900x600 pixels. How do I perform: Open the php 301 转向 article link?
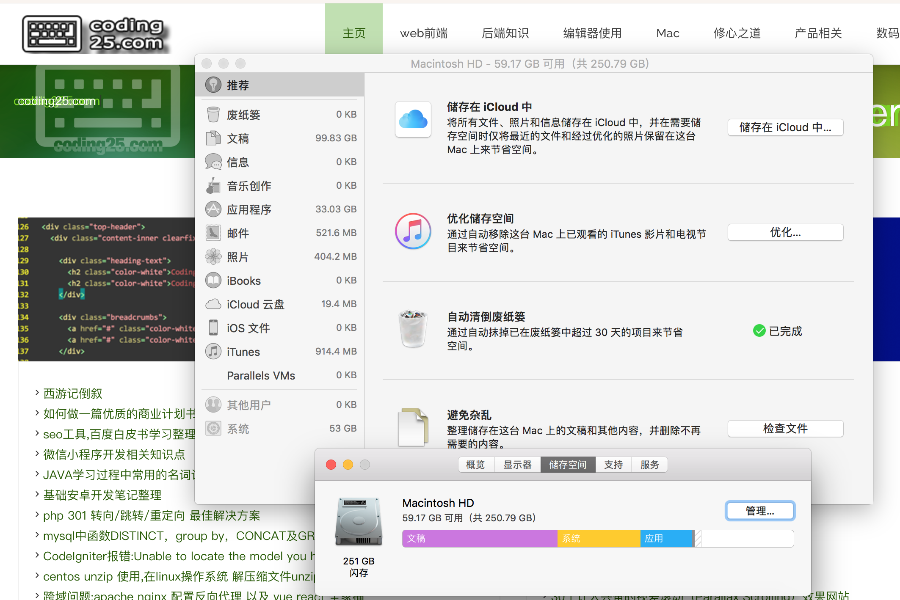coord(152,515)
